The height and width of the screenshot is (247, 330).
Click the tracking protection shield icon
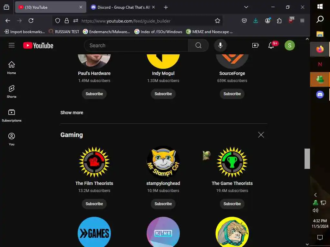pos(57,21)
